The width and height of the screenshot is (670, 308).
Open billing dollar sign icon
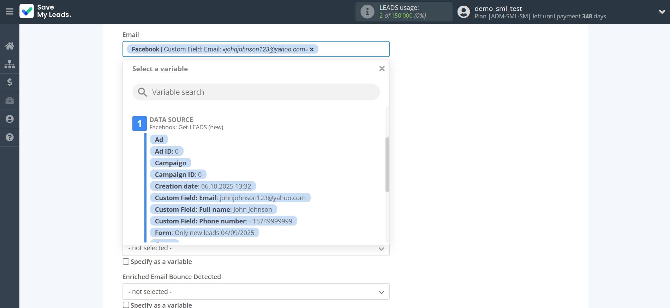click(x=10, y=82)
